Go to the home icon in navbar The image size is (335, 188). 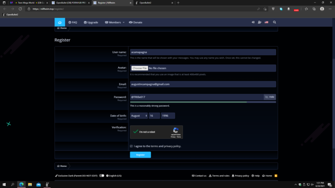(x=60, y=23)
